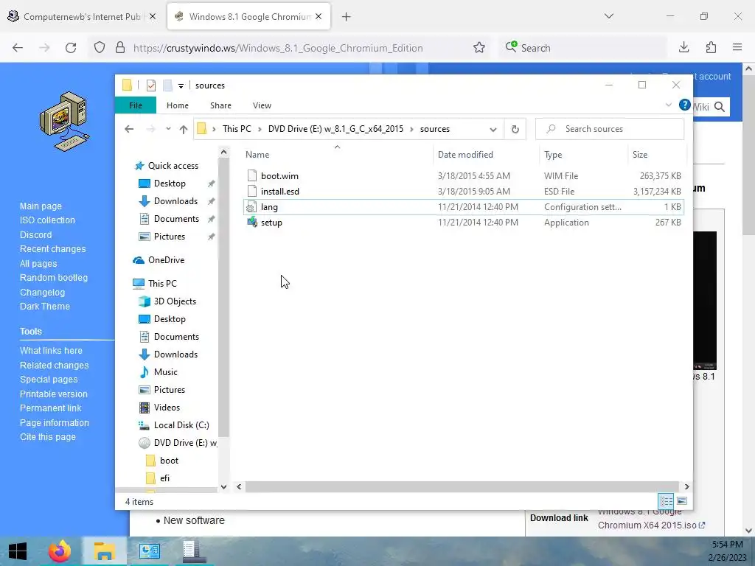Click the padlock site security icon
755x566 pixels.
(120, 48)
